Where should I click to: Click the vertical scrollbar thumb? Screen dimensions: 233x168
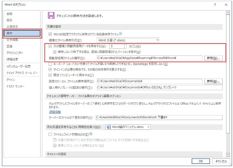coord(228,74)
